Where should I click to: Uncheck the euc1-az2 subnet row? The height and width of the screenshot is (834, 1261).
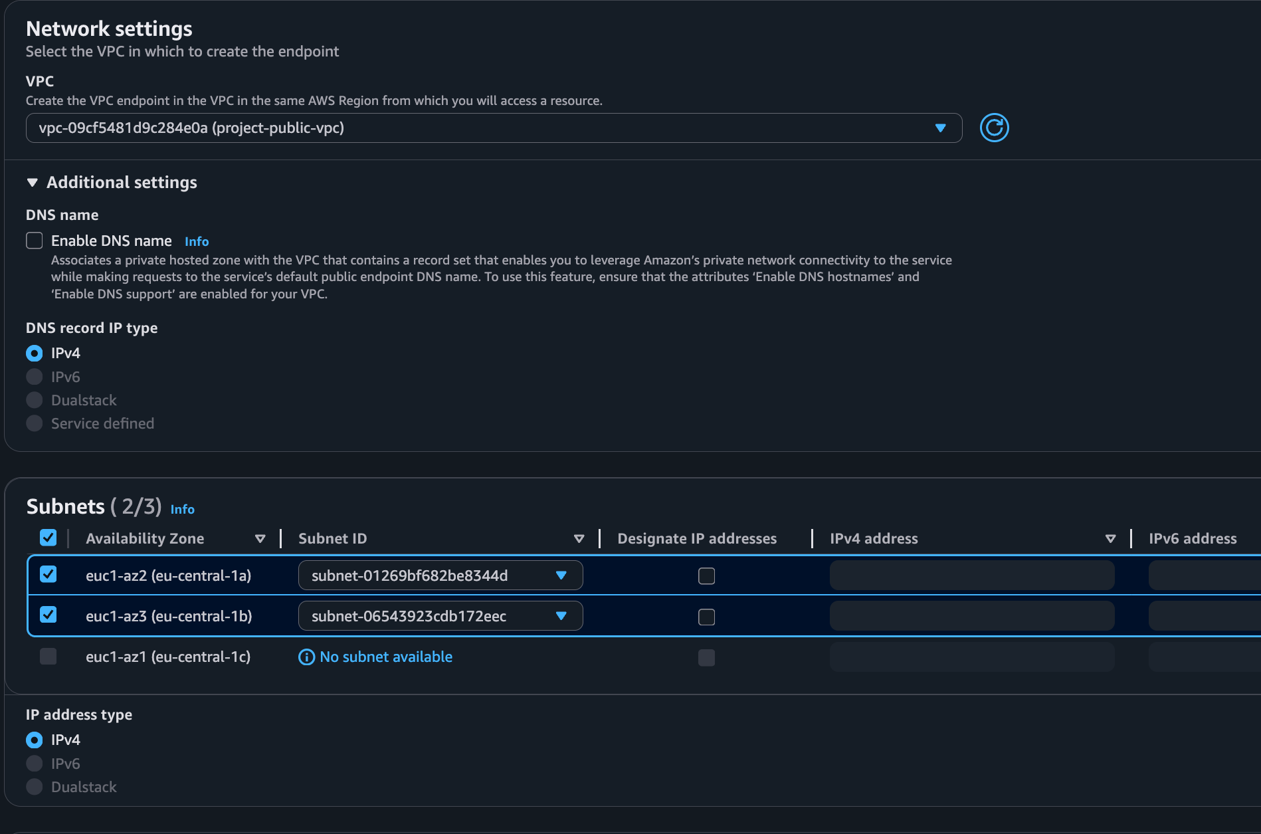tap(48, 575)
